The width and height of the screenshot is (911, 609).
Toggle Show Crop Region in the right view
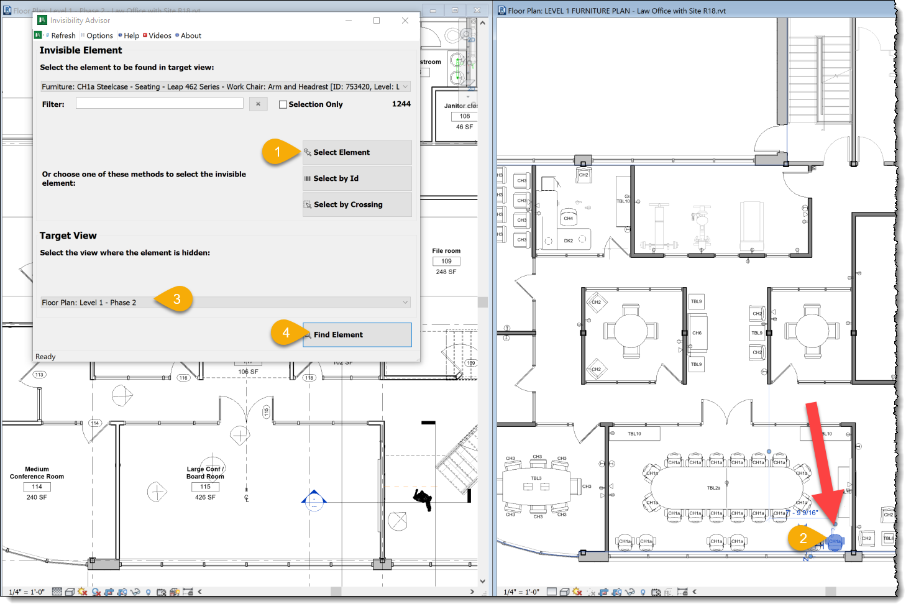coord(616,592)
